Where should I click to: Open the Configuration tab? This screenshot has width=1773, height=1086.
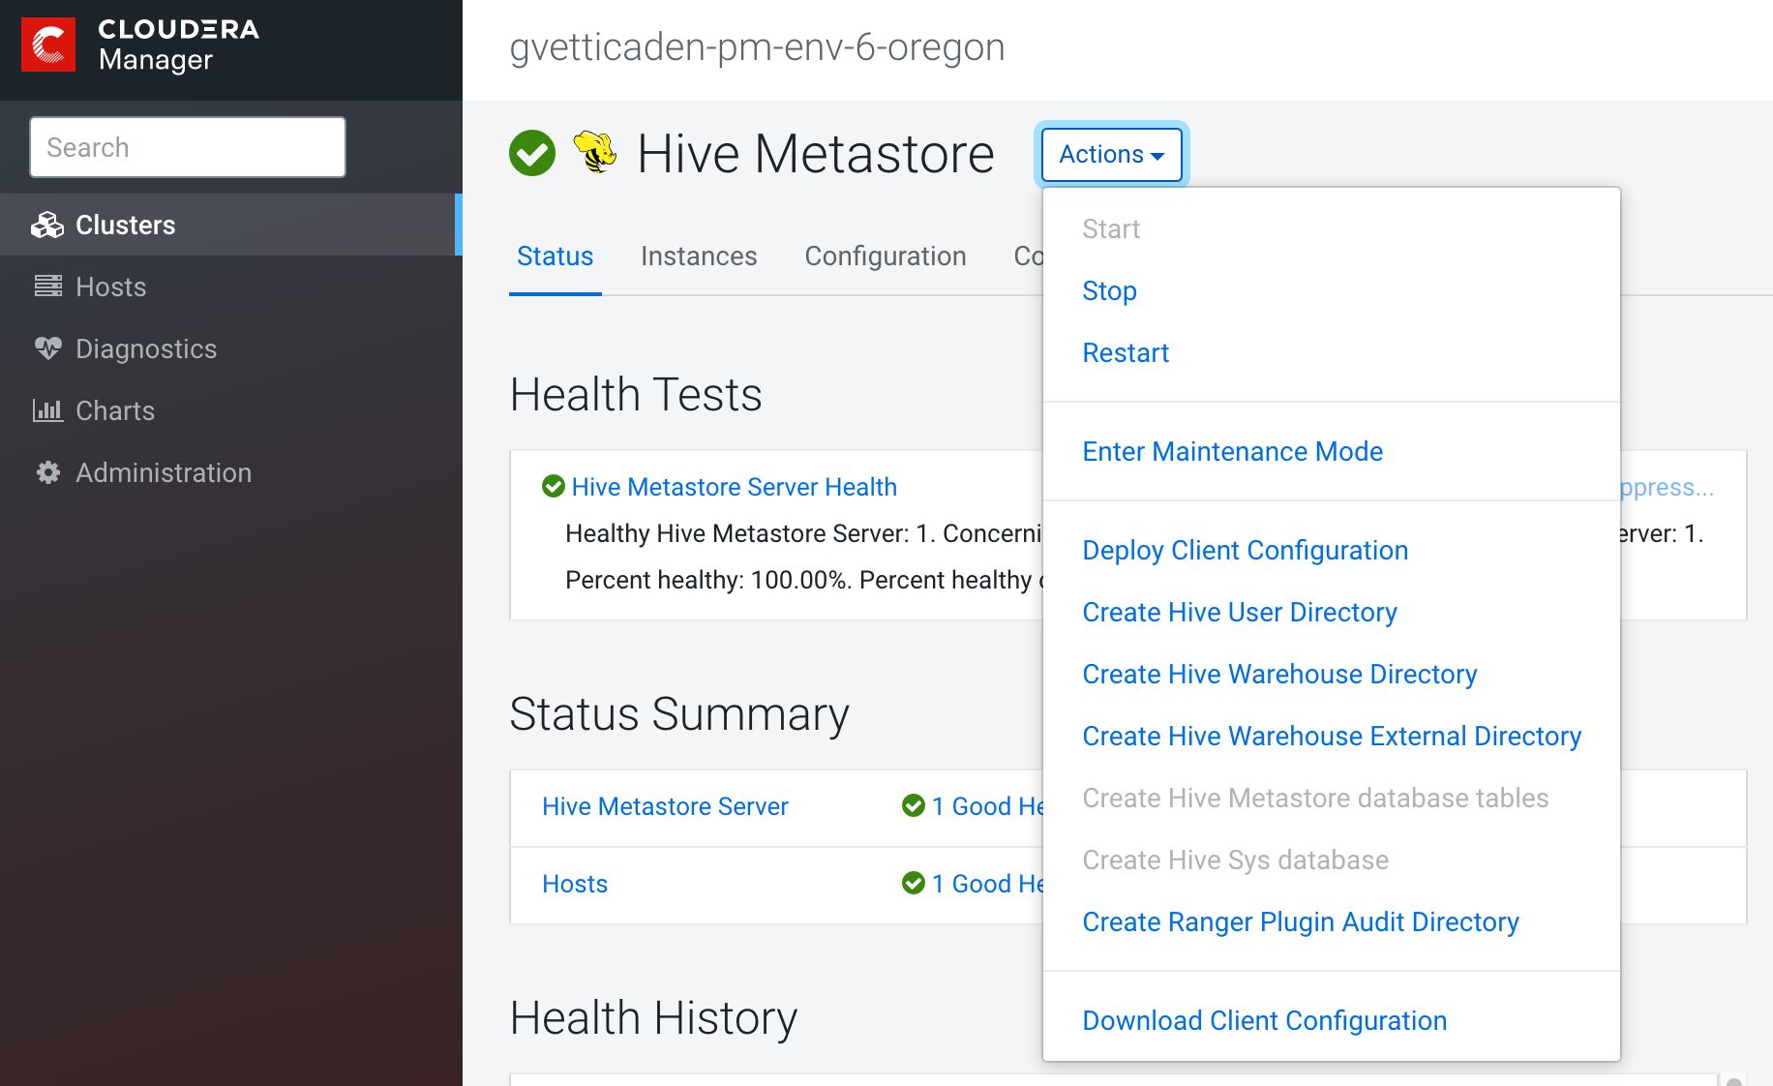[885, 256]
